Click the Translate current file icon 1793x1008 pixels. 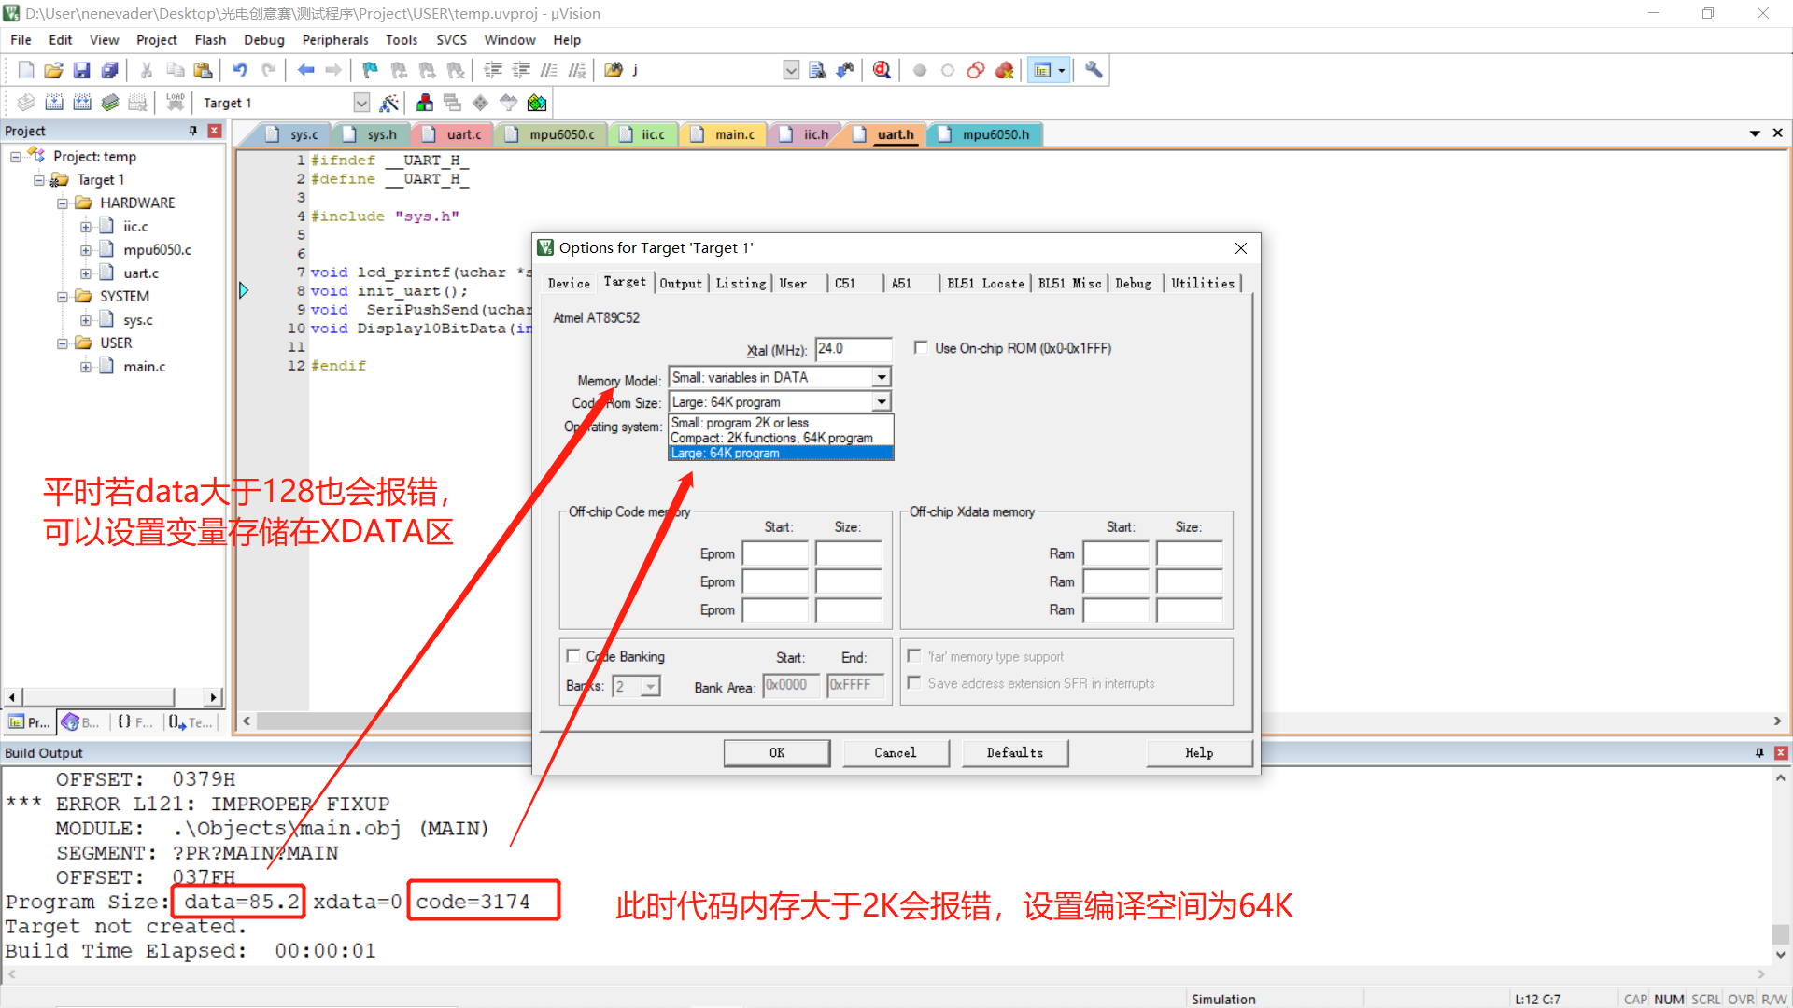point(26,103)
